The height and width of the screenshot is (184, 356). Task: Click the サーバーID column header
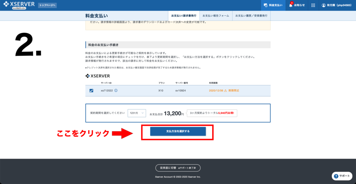106,83
